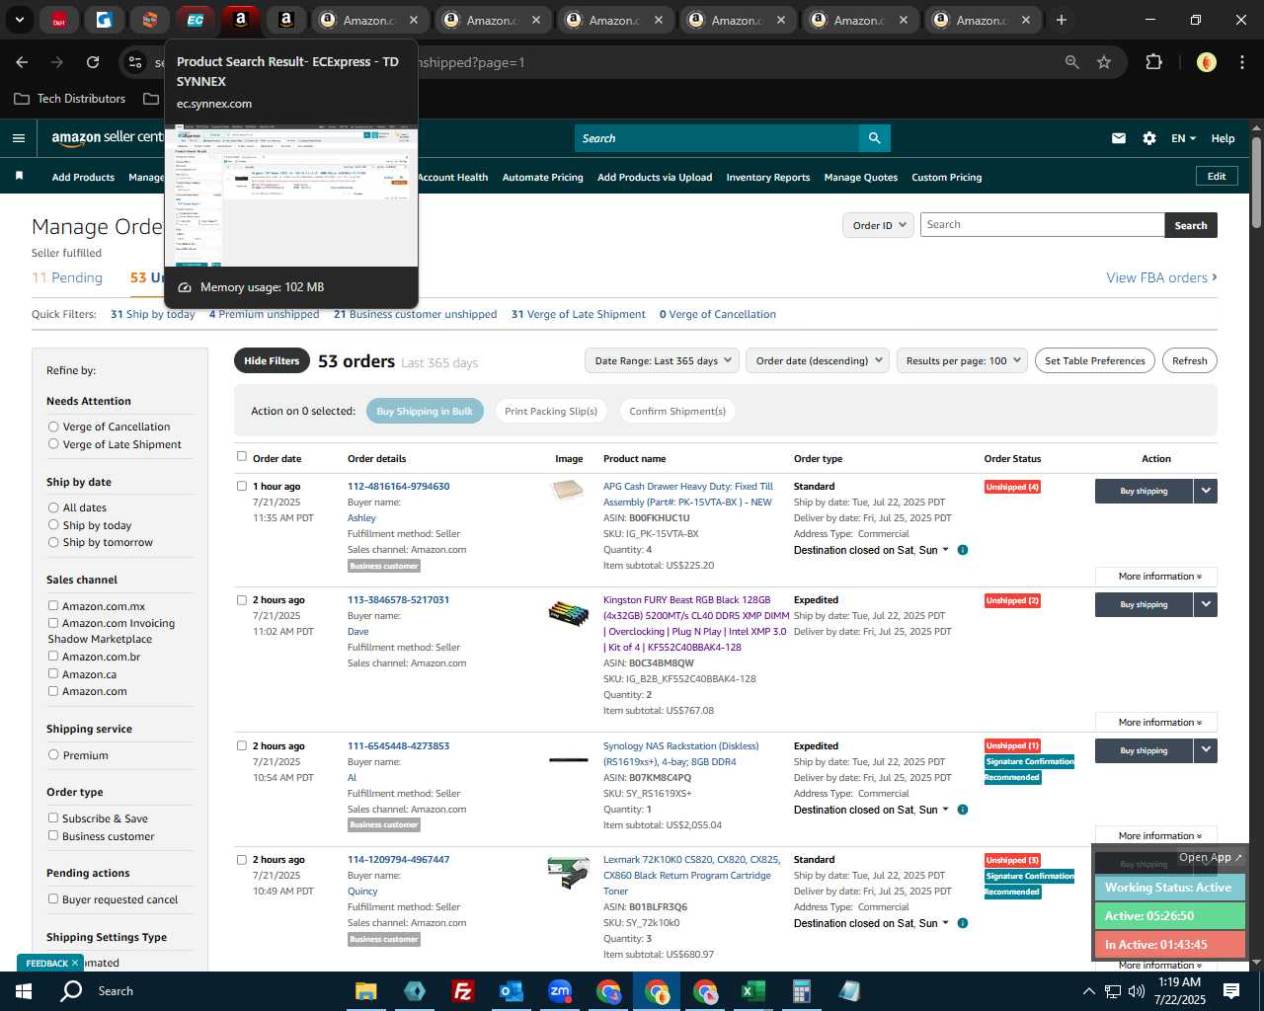The width and height of the screenshot is (1264, 1011).
Task: Go back with the browser back arrow
Action: [x=22, y=62]
